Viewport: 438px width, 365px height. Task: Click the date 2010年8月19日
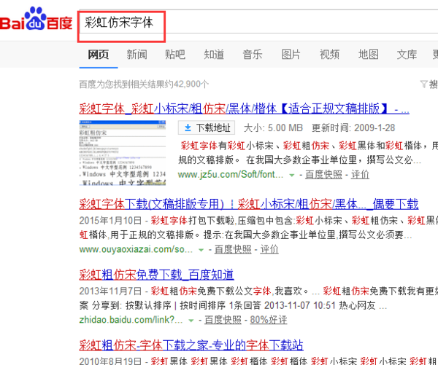pos(111,361)
